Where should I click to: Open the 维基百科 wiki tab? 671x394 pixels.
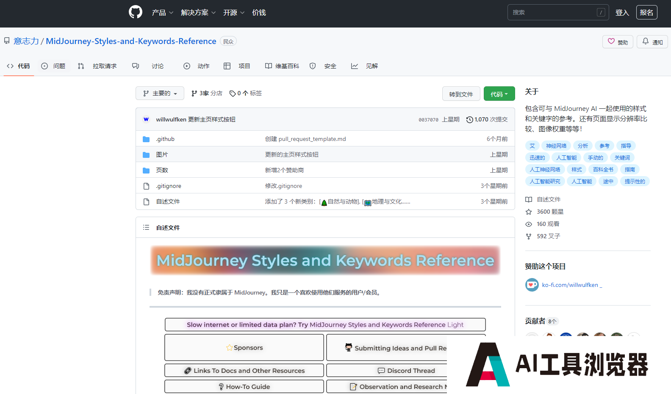click(x=282, y=66)
